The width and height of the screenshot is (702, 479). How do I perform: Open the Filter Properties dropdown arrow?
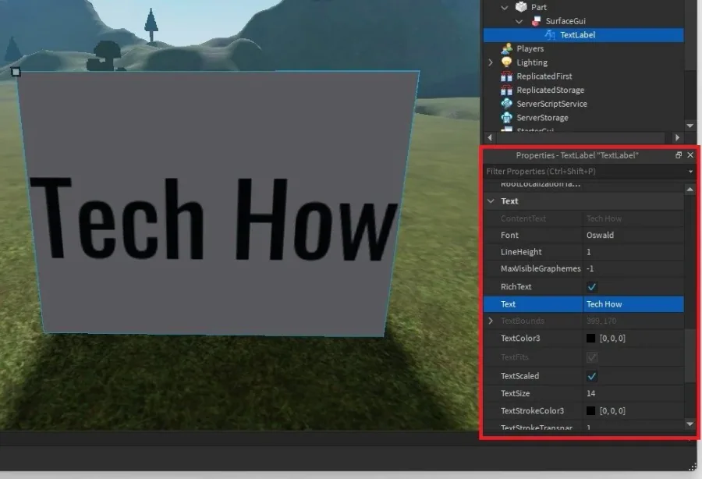[690, 172]
